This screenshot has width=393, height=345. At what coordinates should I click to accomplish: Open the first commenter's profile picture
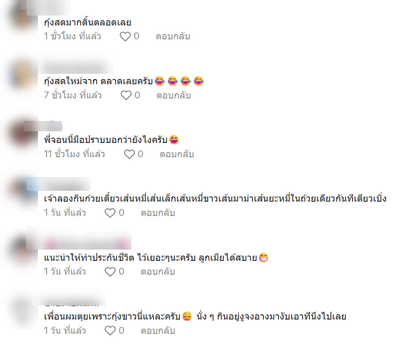(23, 17)
